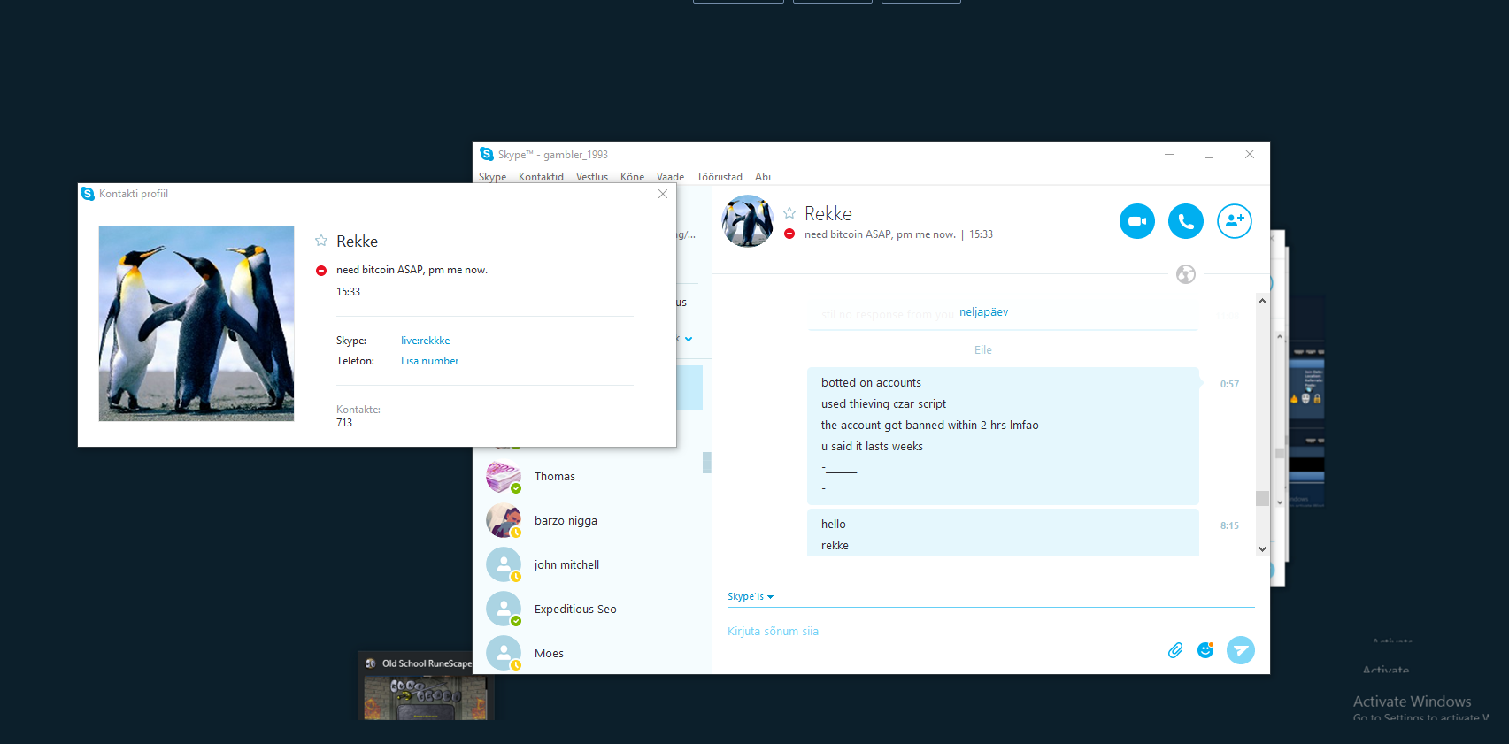Screen dimensions: 1509x744
Task: Click Moes's avatar icon
Action: click(x=504, y=654)
